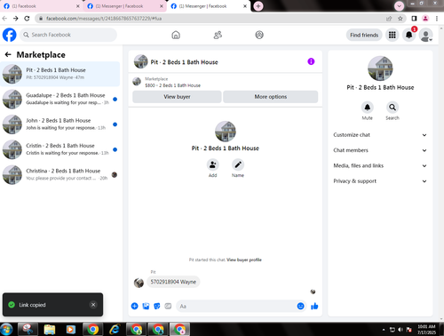Open the nine-dot Menu grid icon
The image size is (444, 336).
(x=392, y=35)
